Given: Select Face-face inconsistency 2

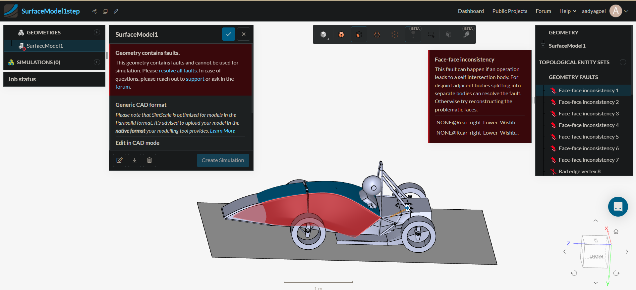Looking at the screenshot, I should pos(584,102).
